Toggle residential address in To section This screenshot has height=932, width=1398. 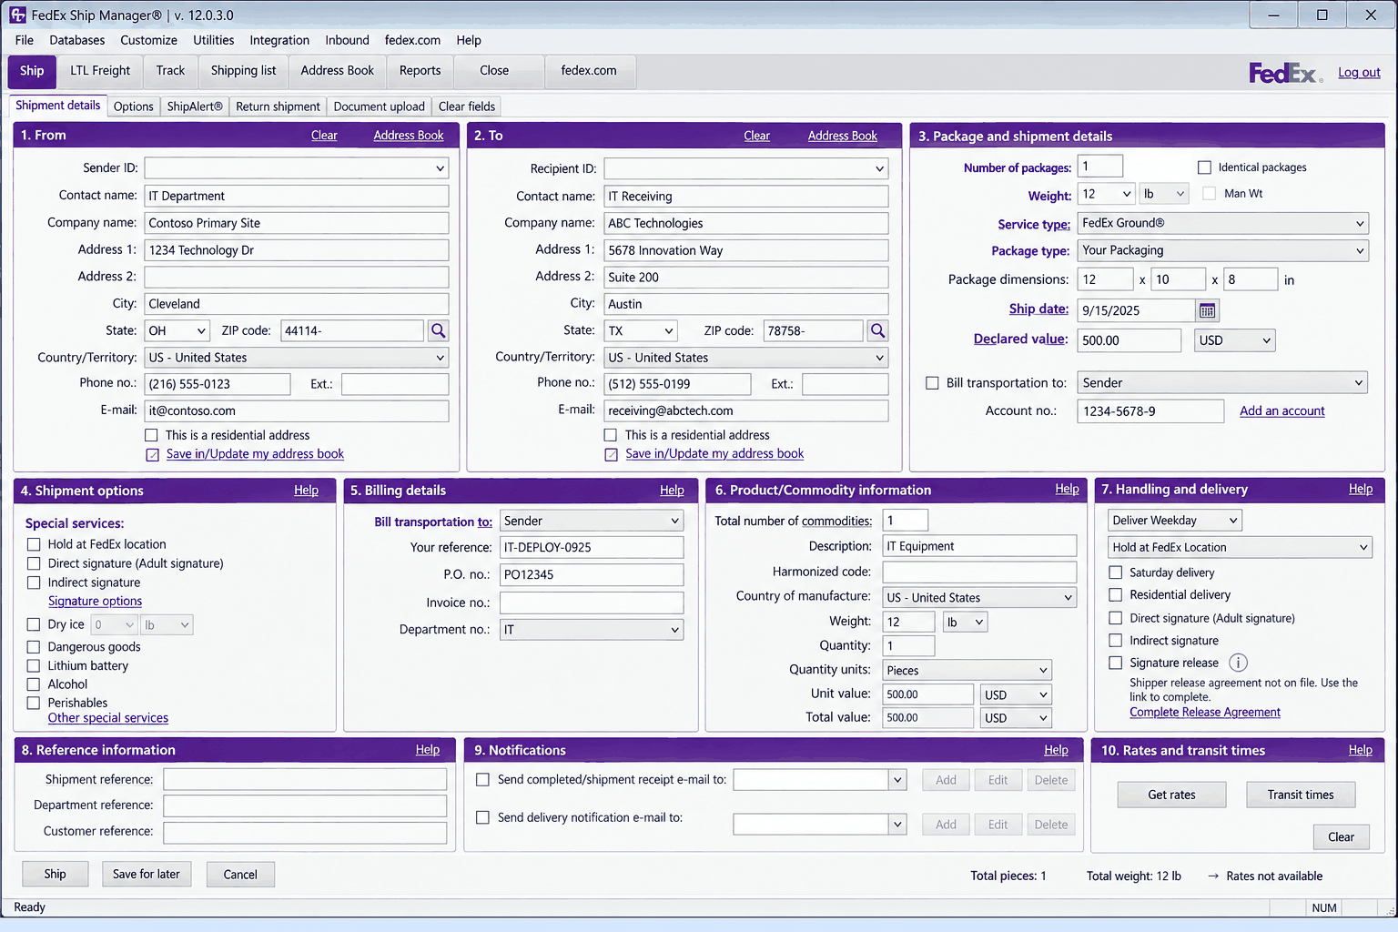pos(611,435)
